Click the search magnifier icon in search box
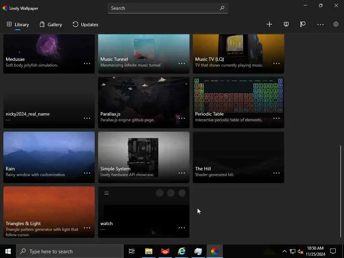 [222, 8]
